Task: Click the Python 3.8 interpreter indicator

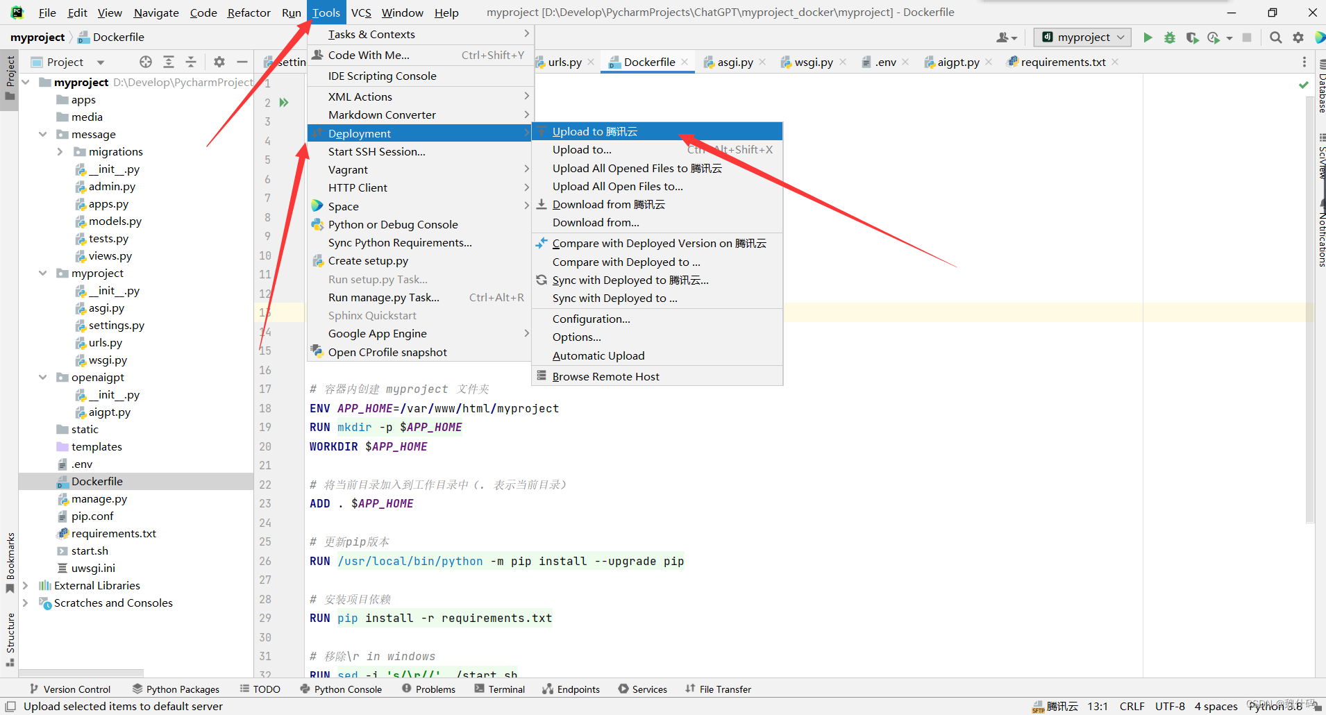Action: tap(1277, 706)
